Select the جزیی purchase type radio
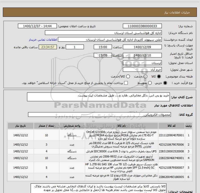 coord(165,83)
